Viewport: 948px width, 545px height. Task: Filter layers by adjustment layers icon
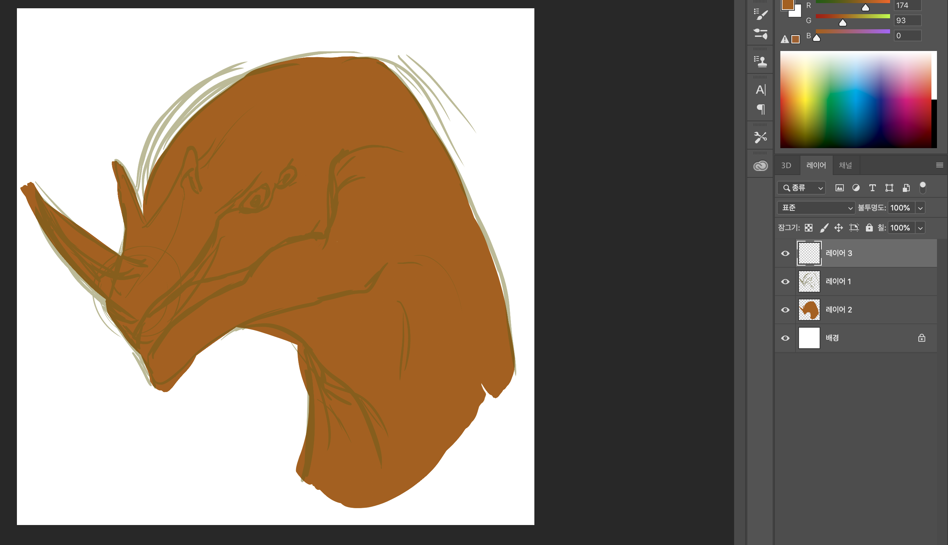coord(856,188)
